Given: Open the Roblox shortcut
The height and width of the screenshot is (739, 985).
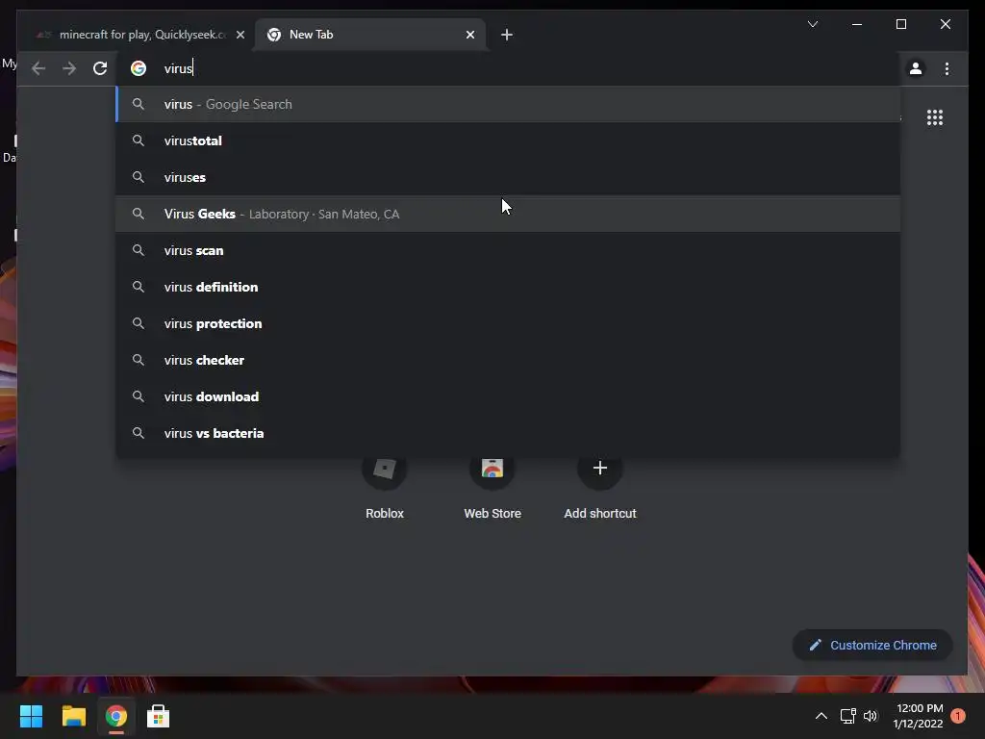Looking at the screenshot, I should [x=385, y=490].
